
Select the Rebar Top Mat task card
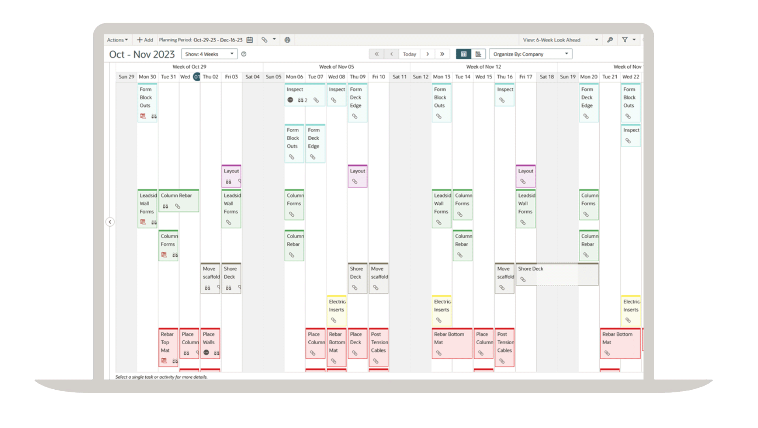pyautogui.click(x=168, y=344)
